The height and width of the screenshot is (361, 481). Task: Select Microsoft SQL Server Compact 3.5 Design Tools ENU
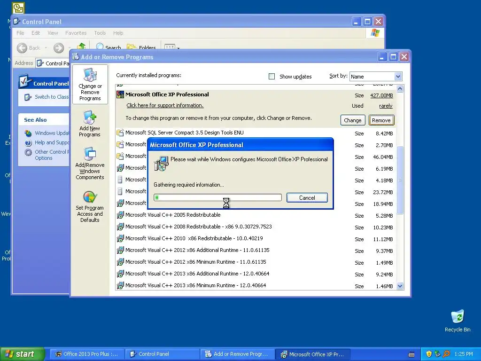pyautogui.click(x=255, y=133)
